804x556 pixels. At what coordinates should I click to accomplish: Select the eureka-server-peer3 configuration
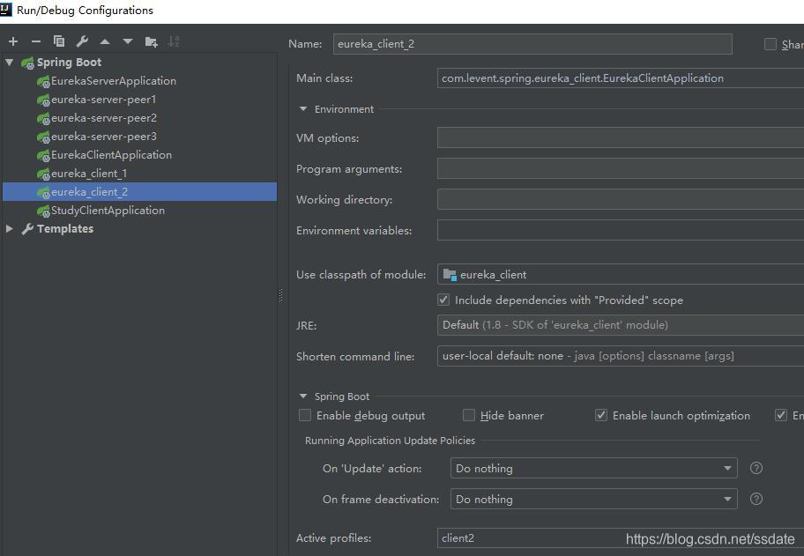tap(104, 137)
